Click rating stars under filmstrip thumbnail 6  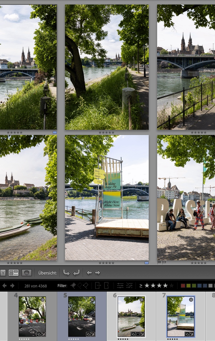pos(123,339)
